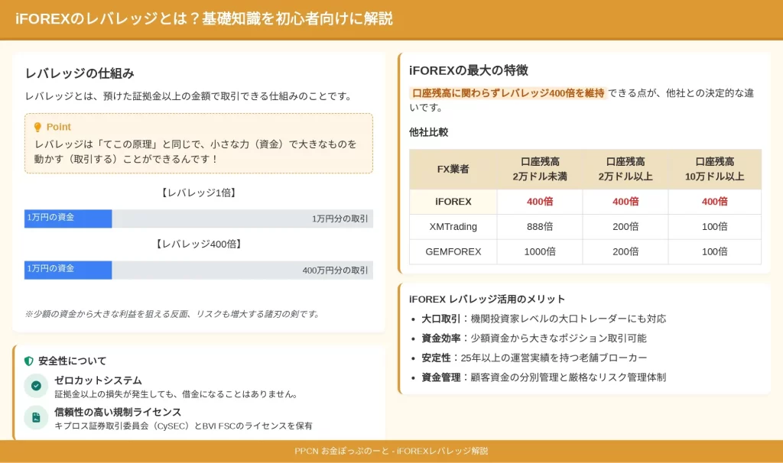Click the shield icon next to 安全性について

pos(29,361)
